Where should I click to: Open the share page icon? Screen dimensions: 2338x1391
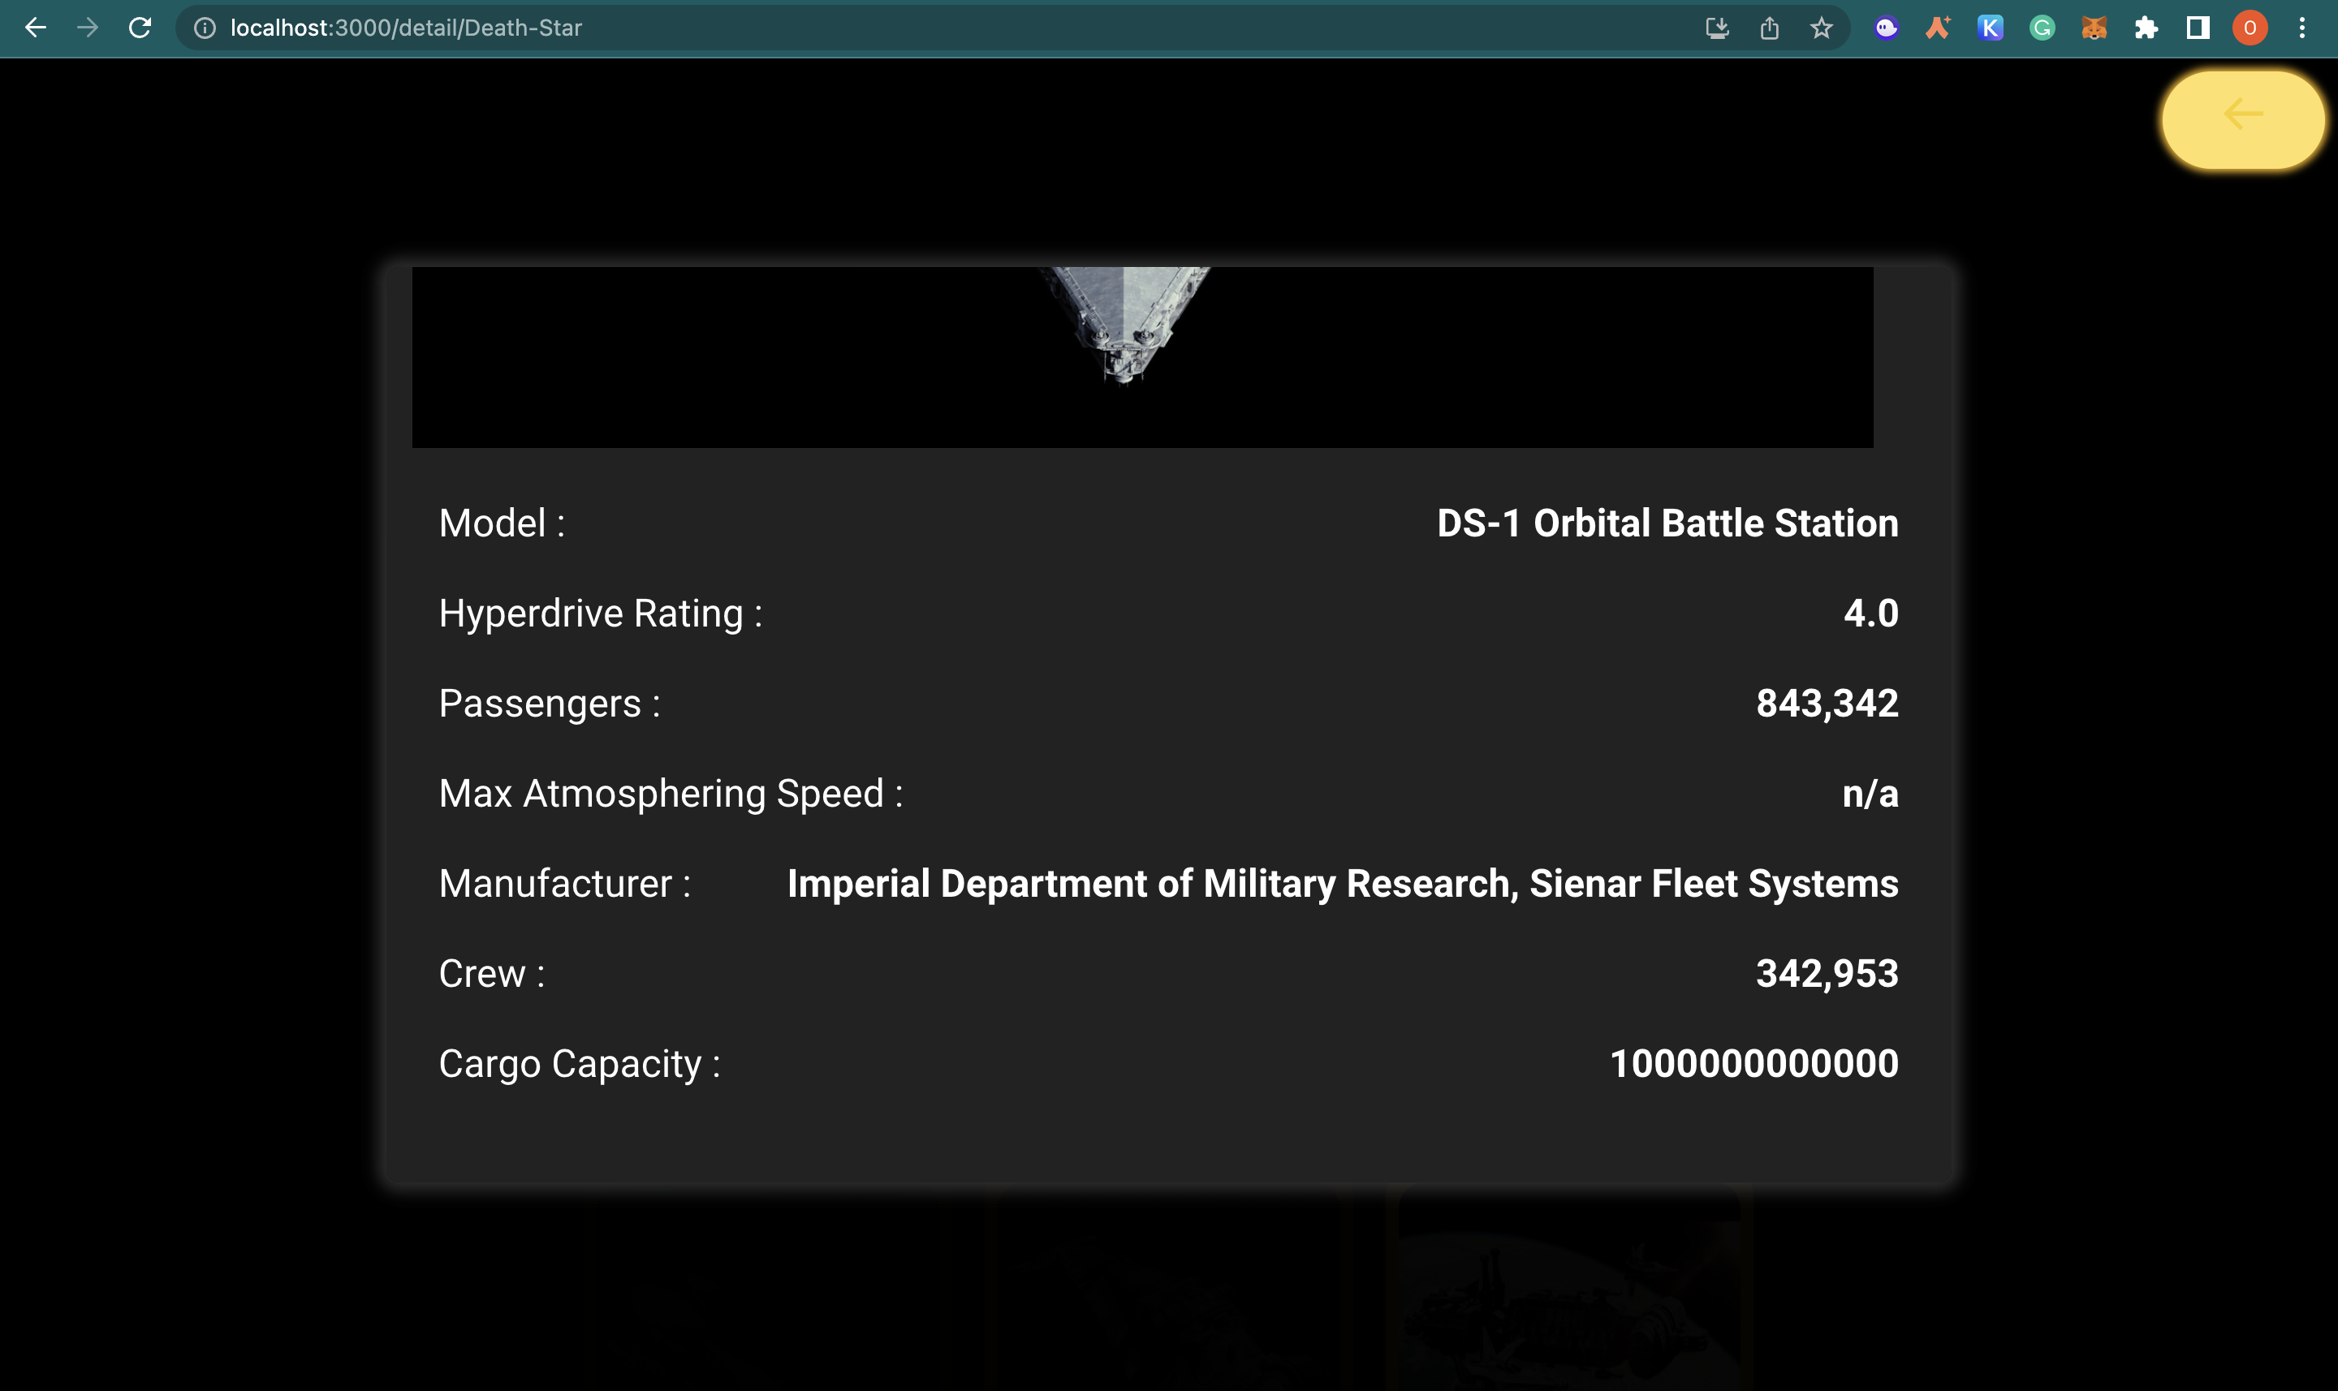tap(1769, 28)
